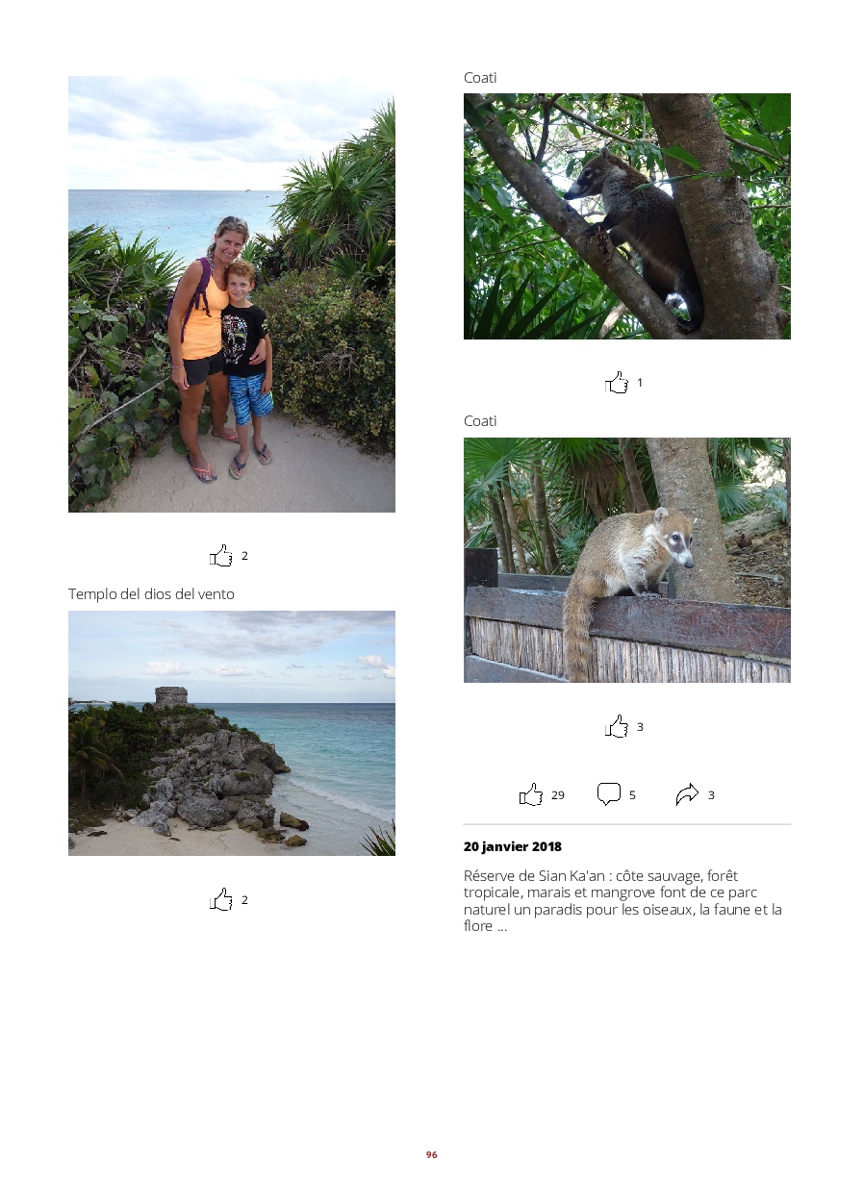Click the Templo del dios del vento caption

[151, 594]
